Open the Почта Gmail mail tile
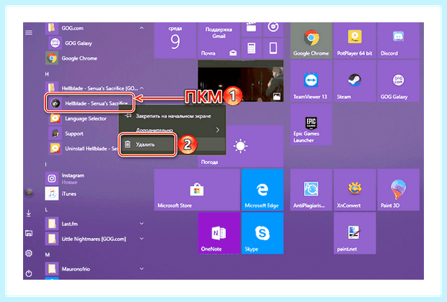 coord(218,40)
